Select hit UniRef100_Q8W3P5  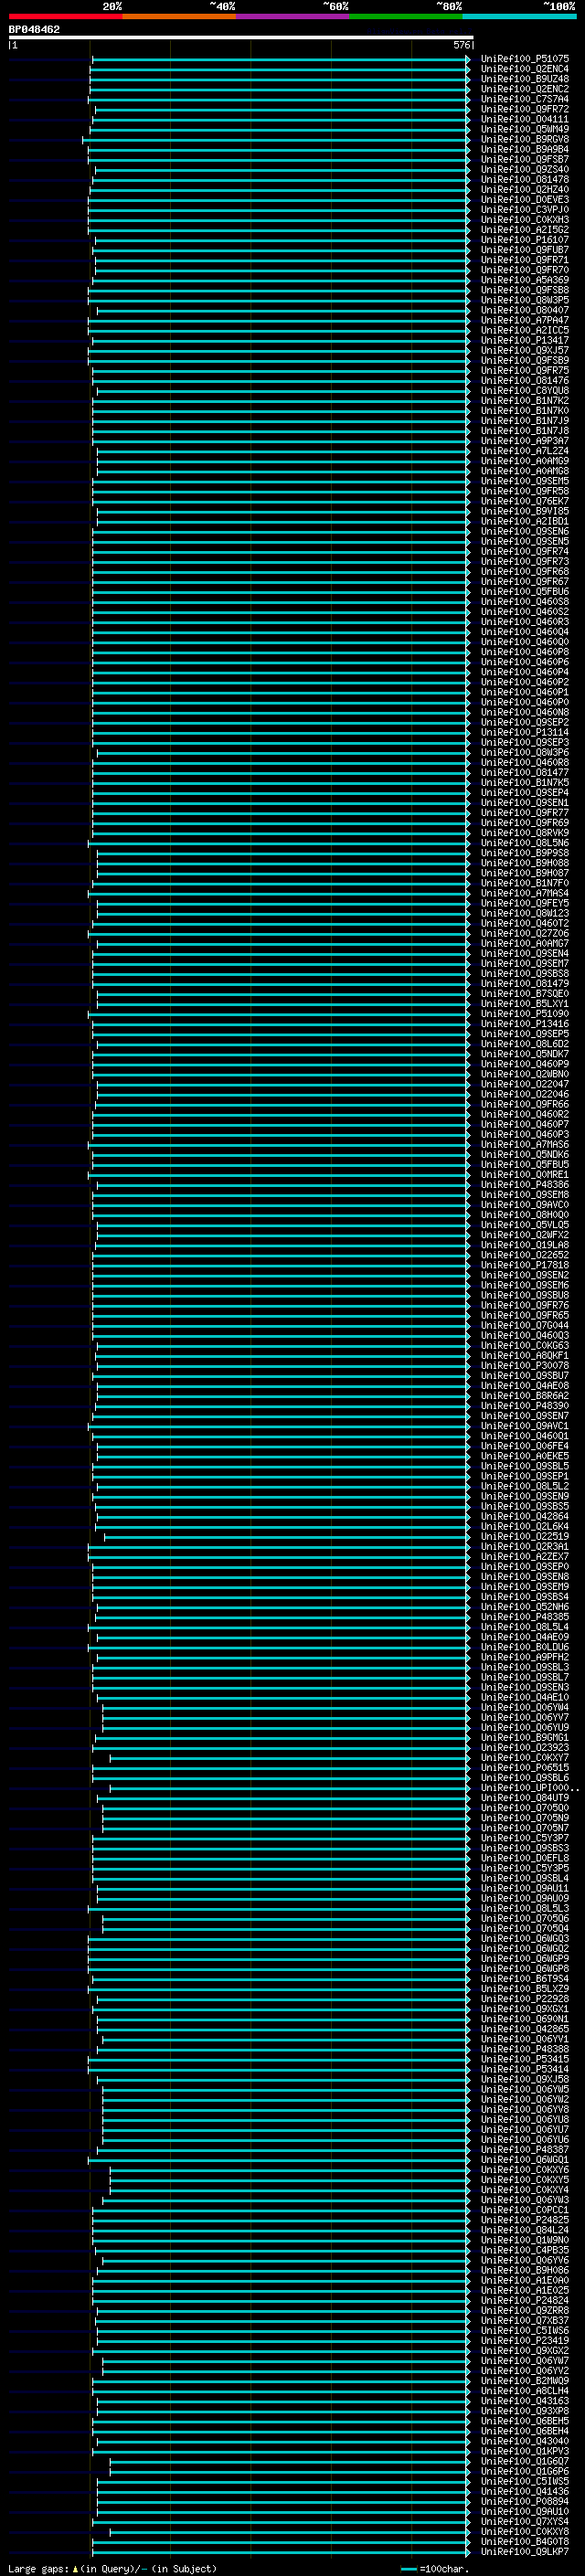tap(525, 300)
